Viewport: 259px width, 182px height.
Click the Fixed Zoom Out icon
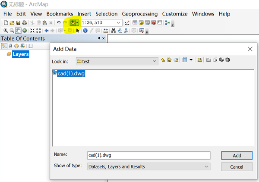click(x=38, y=31)
